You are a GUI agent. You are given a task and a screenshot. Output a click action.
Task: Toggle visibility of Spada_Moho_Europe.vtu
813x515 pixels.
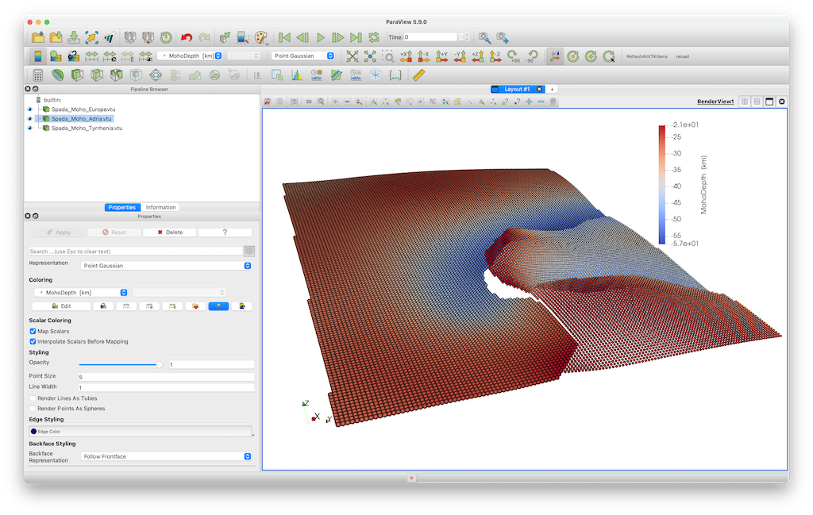[30, 110]
